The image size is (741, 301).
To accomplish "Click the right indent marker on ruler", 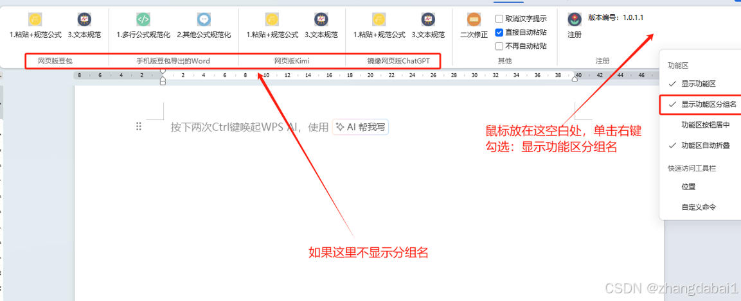I will tap(575, 79).
